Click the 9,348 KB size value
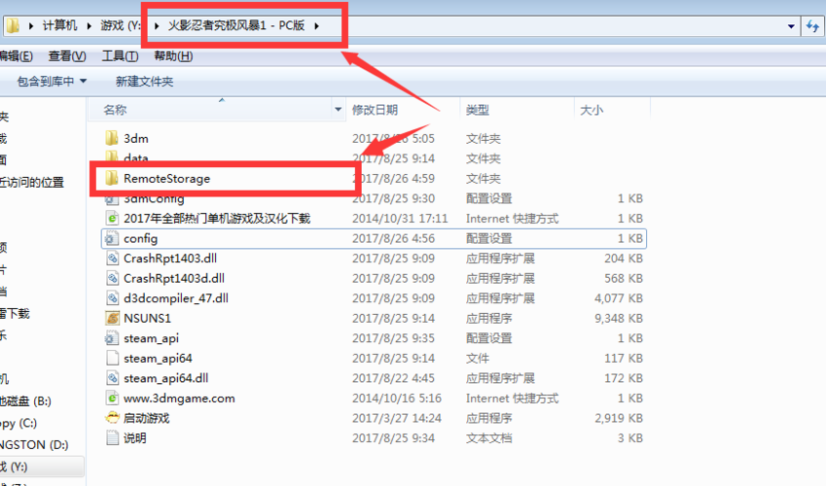 click(x=619, y=319)
